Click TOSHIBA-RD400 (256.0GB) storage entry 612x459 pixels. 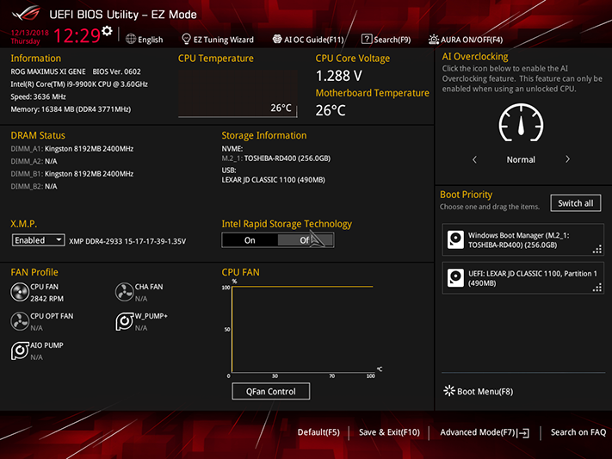coord(276,158)
